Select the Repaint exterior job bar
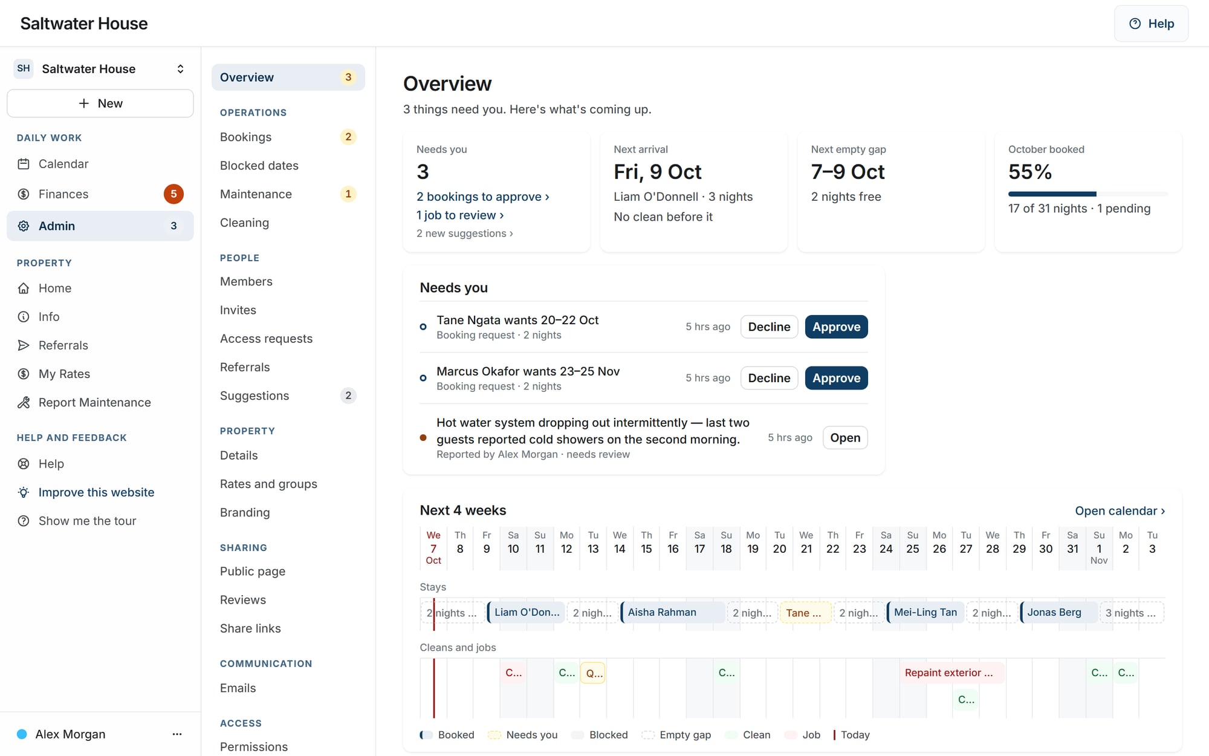 952,673
